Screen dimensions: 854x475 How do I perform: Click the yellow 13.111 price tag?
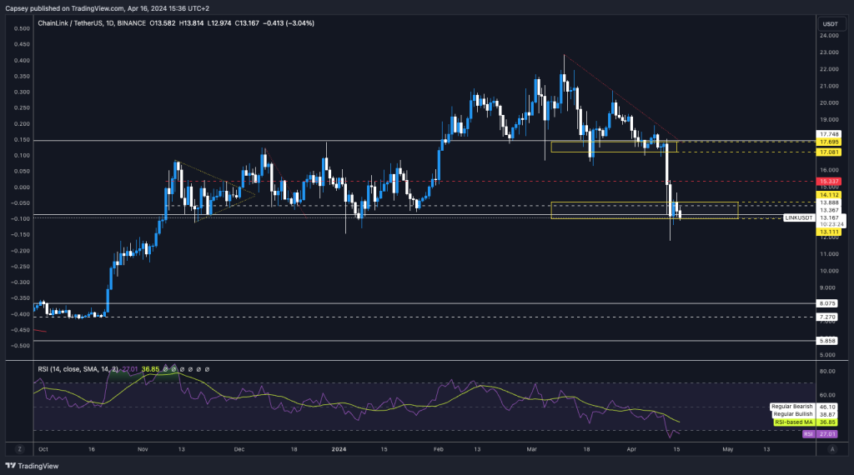(830, 232)
